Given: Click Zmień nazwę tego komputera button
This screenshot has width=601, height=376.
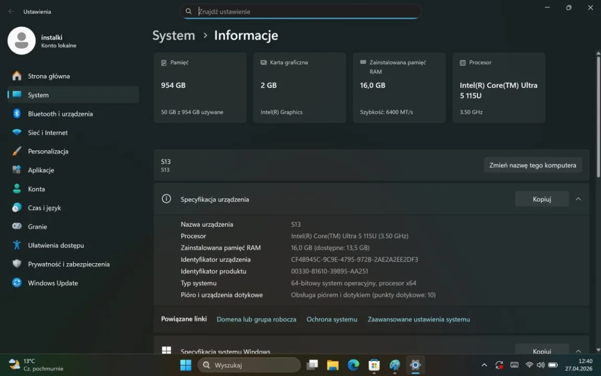Looking at the screenshot, I should click(533, 165).
